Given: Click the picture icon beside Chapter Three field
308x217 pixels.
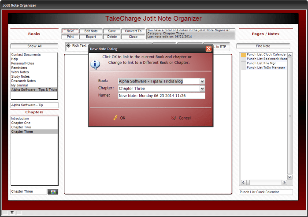Looking at the screenshot, I should (x=53, y=192).
